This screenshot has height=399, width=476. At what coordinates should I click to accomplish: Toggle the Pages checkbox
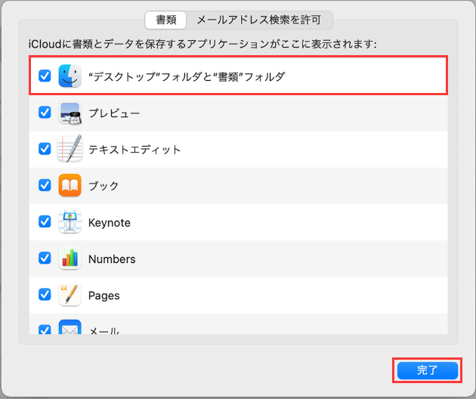(45, 295)
